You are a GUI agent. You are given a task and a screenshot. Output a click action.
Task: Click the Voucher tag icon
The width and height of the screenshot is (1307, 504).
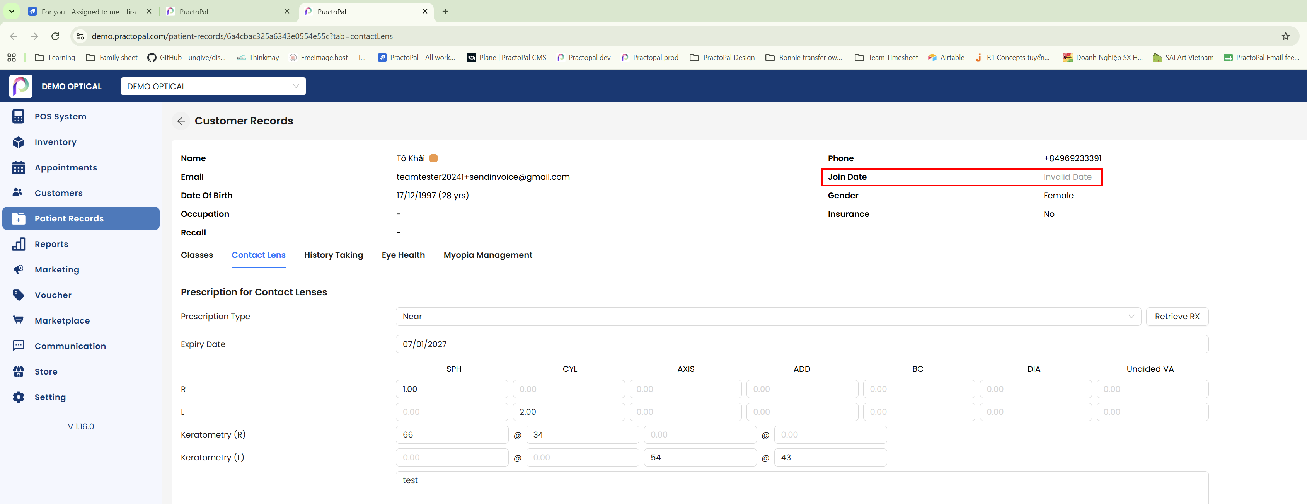click(x=18, y=295)
